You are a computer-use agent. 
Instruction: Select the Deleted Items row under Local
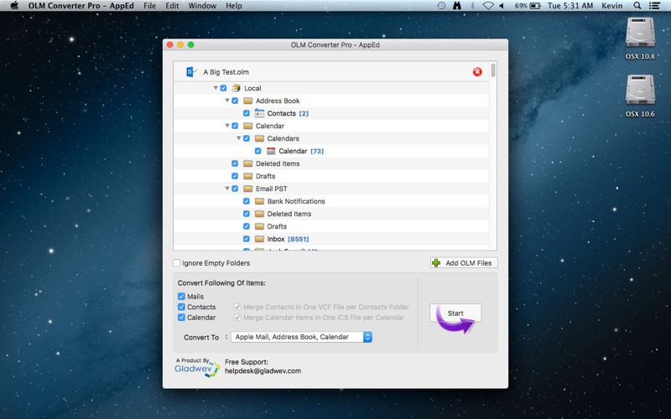coord(331,163)
